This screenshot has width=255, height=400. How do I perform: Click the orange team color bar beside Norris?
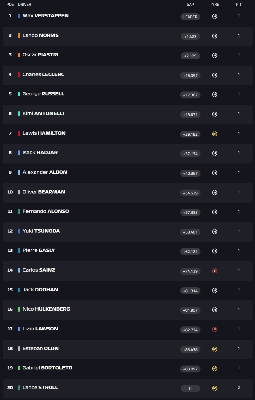pyautogui.click(x=19, y=35)
